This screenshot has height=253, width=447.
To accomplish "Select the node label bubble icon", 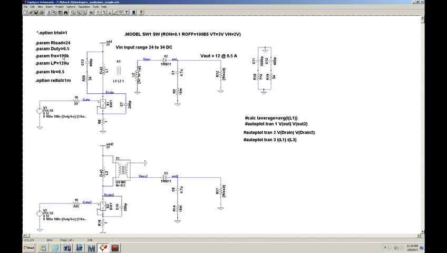I will pos(121,12).
